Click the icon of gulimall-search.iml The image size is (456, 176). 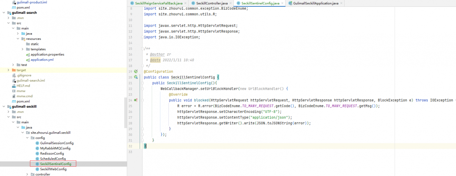point(14,81)
